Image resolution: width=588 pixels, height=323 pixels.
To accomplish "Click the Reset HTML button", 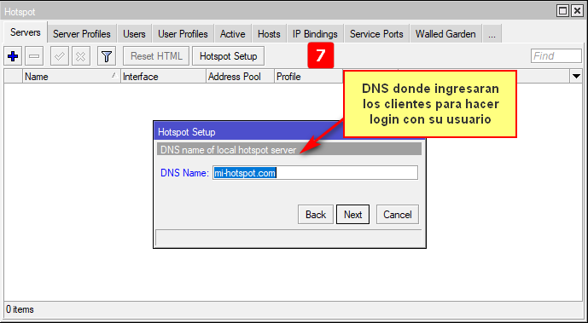I will [156, 56].
